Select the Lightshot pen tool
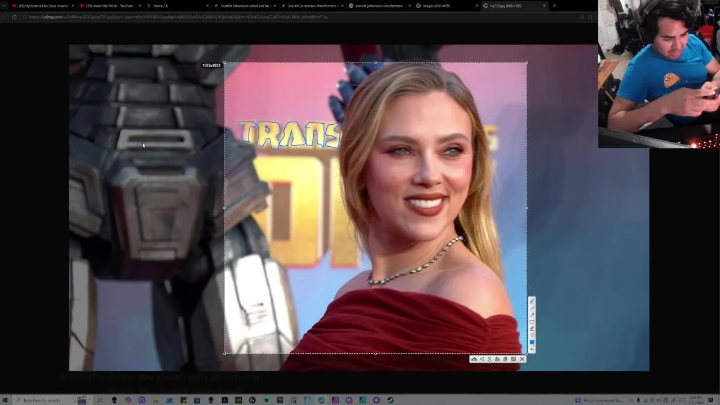 pos(532,301)
